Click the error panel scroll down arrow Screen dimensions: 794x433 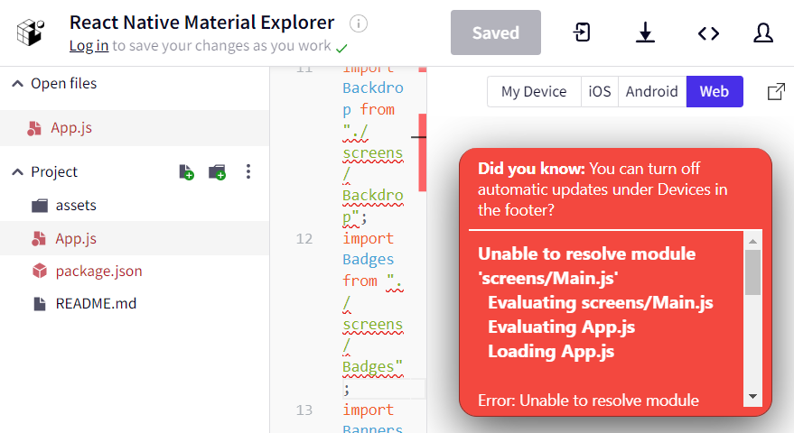pyautogui.click(x=752, y=396)
